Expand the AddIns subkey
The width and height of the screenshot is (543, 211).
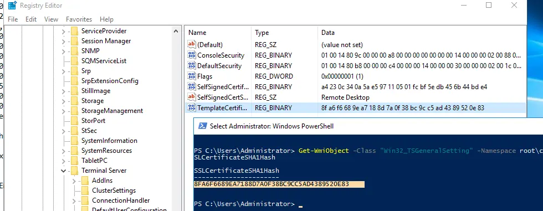(x=74, y=181)
